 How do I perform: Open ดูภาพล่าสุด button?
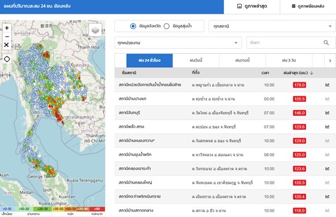coord(252,7)
